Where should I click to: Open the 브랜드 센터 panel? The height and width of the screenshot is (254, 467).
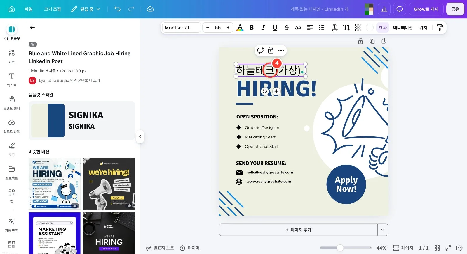pyautogui.click(x=12, y=103)
